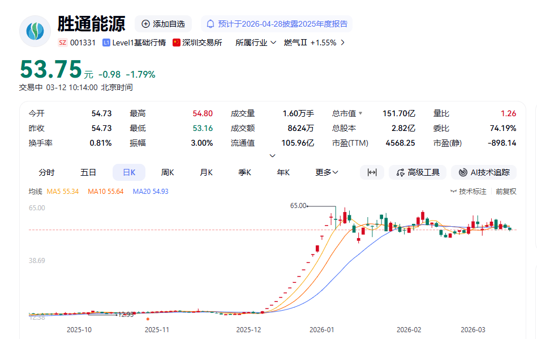
Task: Click the Level1基础行情 L1 badge icon
Action: (106, 43)
